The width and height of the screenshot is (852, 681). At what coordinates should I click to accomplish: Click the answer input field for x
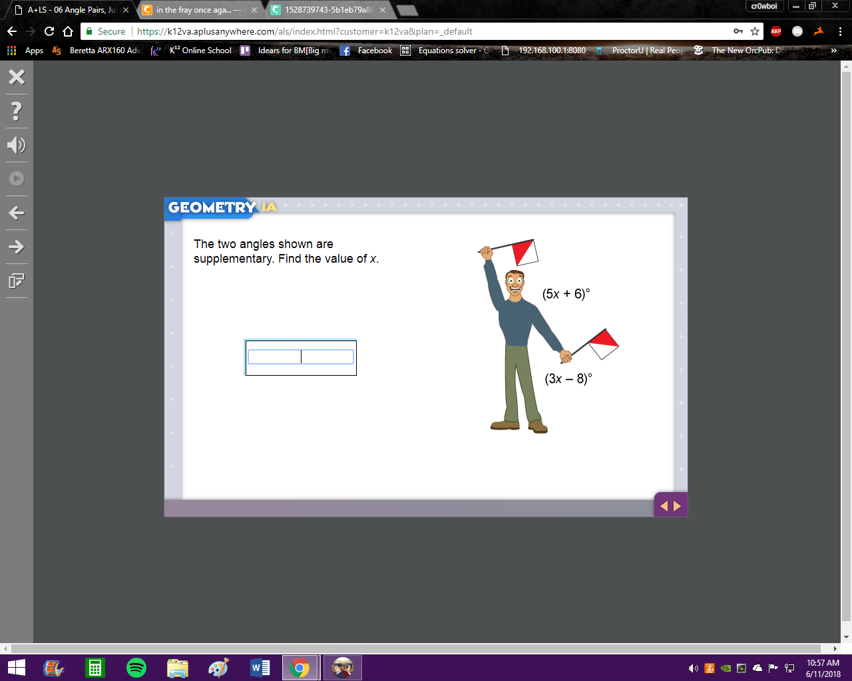[301, 357]
